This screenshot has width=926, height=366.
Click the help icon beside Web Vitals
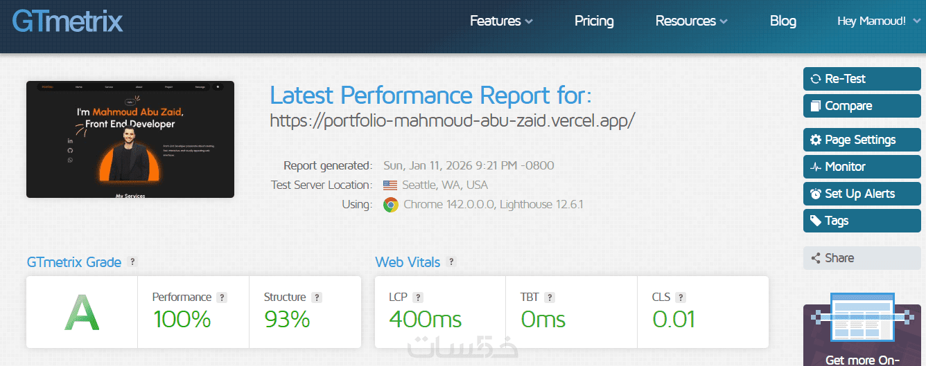point(451,262)
